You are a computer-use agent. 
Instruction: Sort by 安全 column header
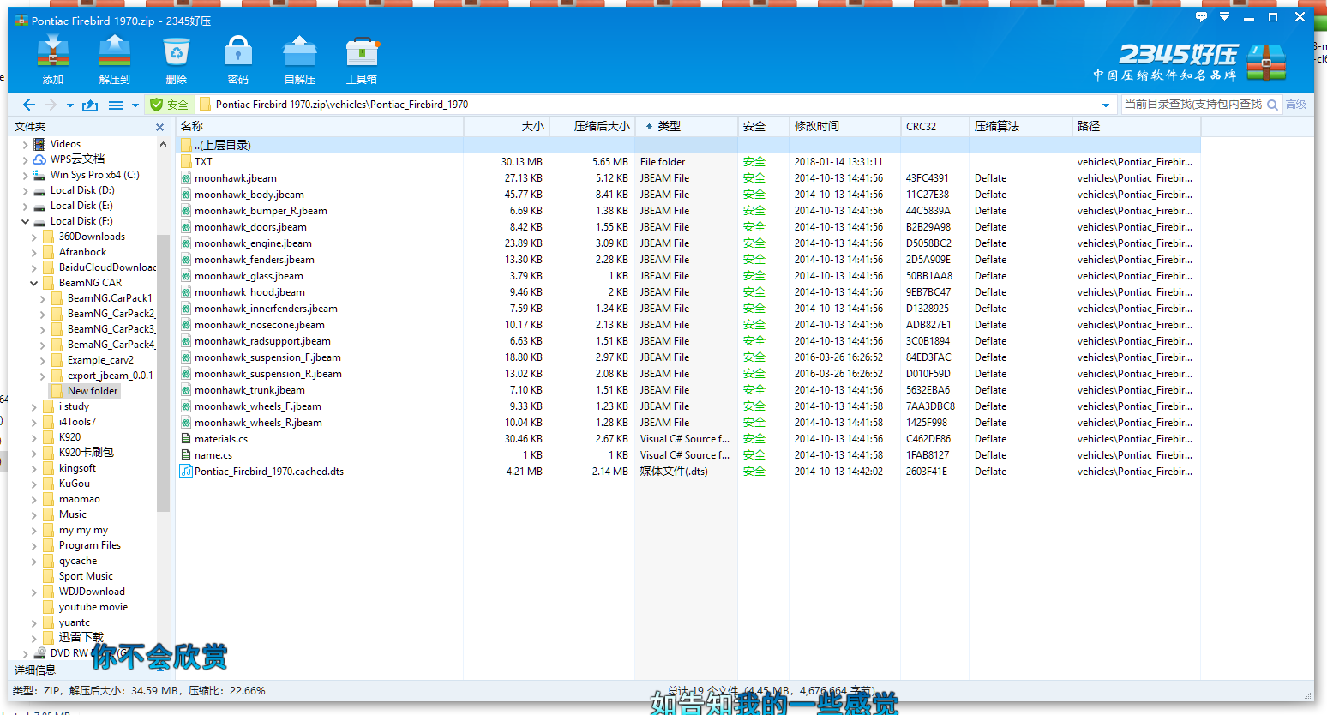point(763,126)
